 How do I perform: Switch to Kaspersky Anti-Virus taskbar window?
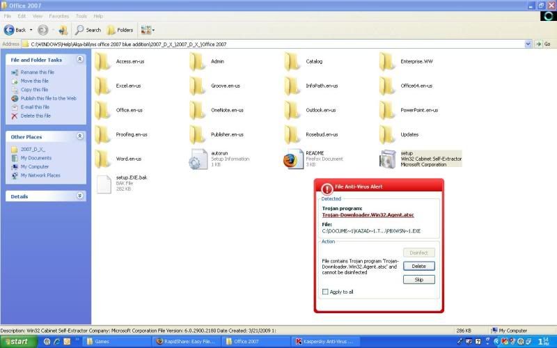click(x=326, y=342)
